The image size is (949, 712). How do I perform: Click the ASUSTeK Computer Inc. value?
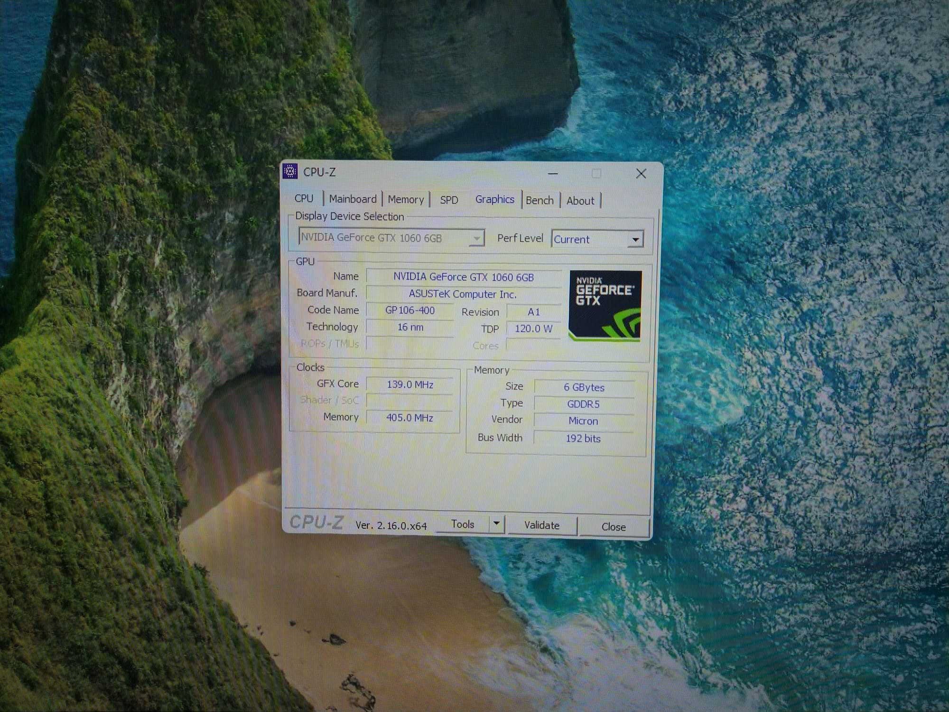[x=464, y=294]
